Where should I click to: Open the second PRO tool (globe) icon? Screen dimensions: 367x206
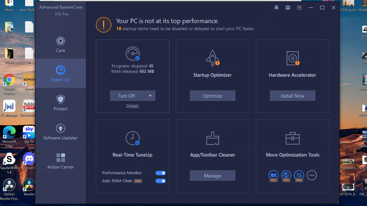[x=286, y=176]
